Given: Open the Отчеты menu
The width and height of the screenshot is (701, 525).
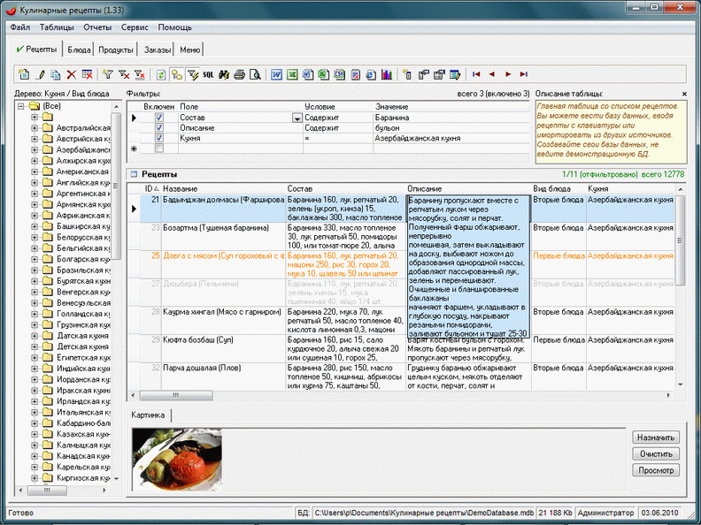Looking at the screenshot, I should (96, 27).
